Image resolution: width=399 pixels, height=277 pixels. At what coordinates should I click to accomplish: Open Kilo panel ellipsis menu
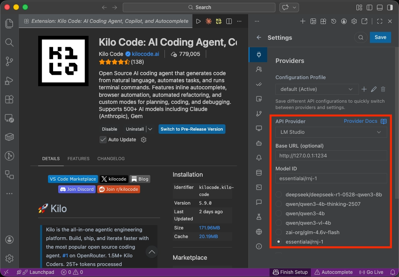point(257,21)
